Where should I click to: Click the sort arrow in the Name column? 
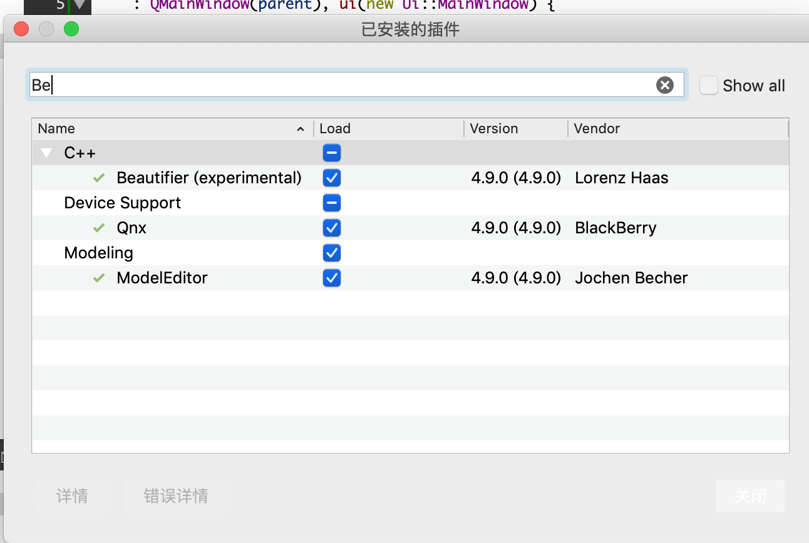pos(301,128)
